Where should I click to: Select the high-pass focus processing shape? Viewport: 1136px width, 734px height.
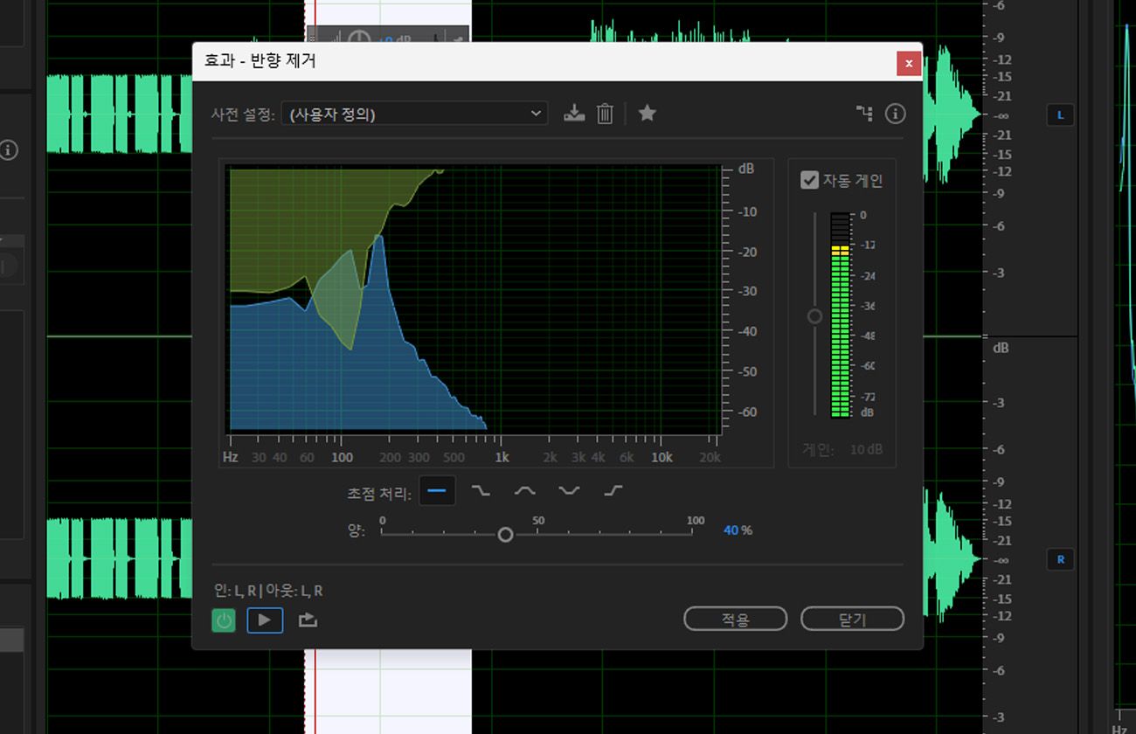click(613, 490)
